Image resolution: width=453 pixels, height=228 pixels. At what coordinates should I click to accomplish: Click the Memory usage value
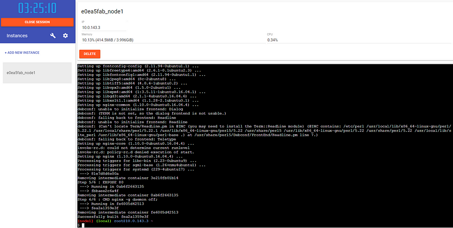(108, 40)
